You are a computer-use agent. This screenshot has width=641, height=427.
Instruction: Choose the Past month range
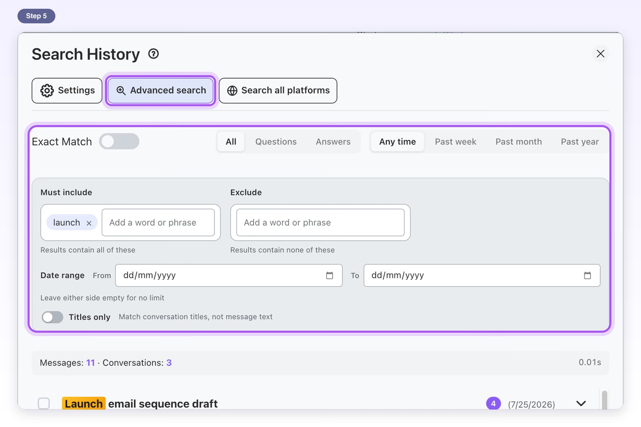(518, 141)
